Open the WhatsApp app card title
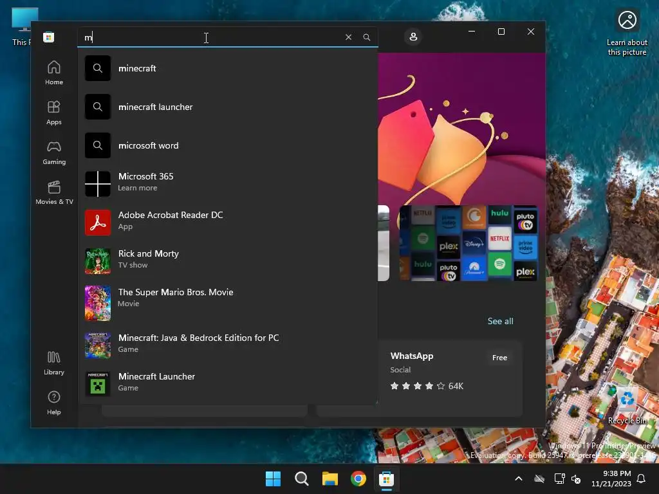The width and height of the screenshot is (659, 494). coord(411,356)
